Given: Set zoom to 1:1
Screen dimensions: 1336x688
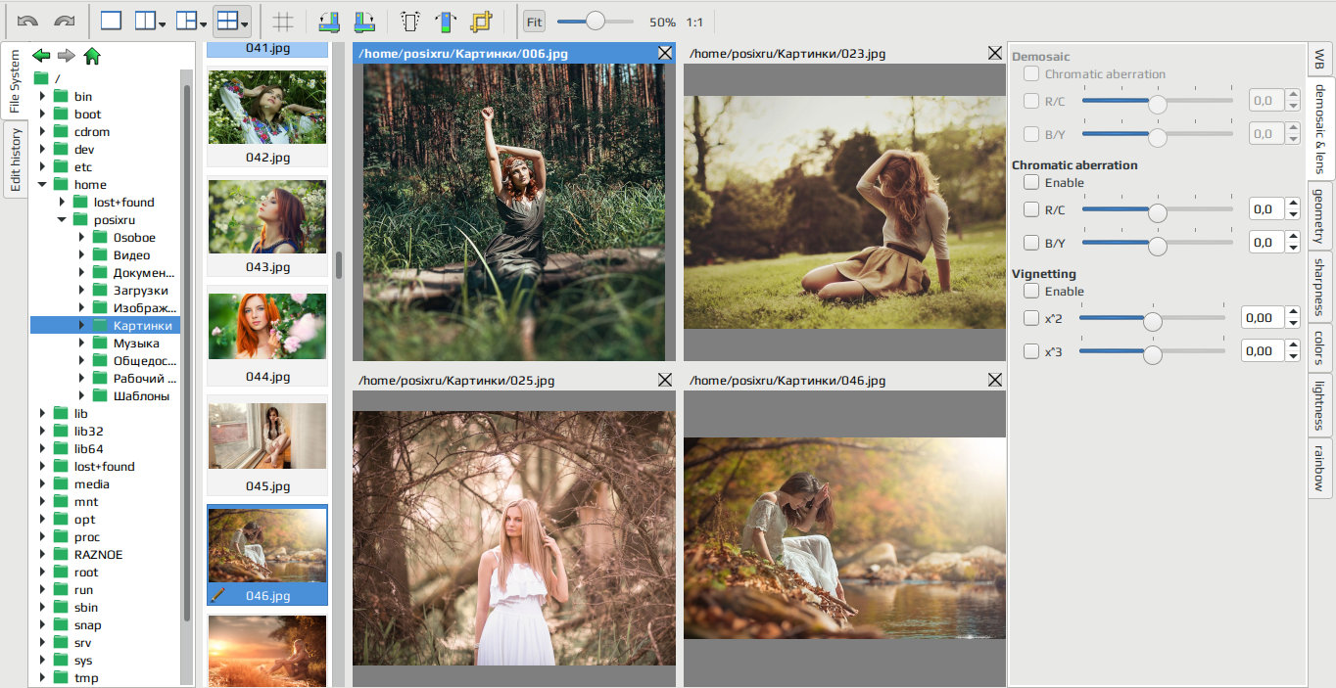Looking at the screenshot, I should (x=694, y=22).
